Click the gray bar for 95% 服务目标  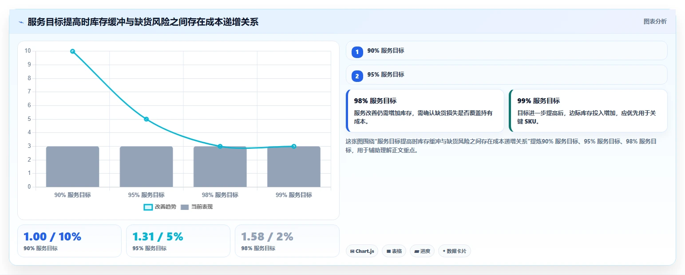[x=146, y=167]
